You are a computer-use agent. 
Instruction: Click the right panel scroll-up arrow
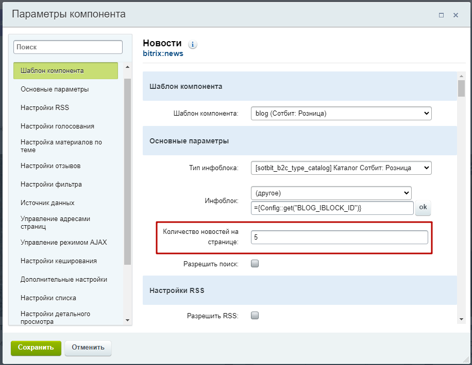pos(461,76)
